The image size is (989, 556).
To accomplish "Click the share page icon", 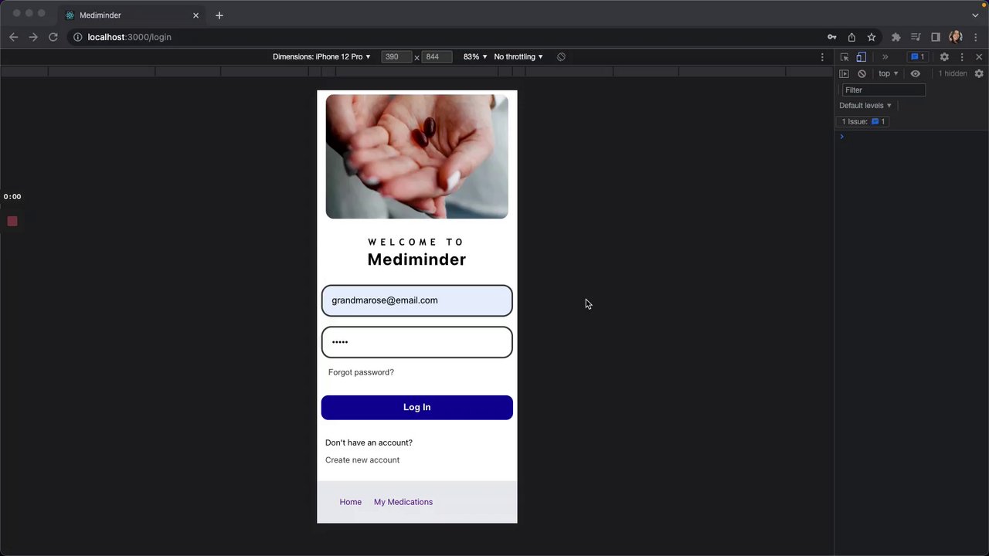I will (x=851, y=37).
